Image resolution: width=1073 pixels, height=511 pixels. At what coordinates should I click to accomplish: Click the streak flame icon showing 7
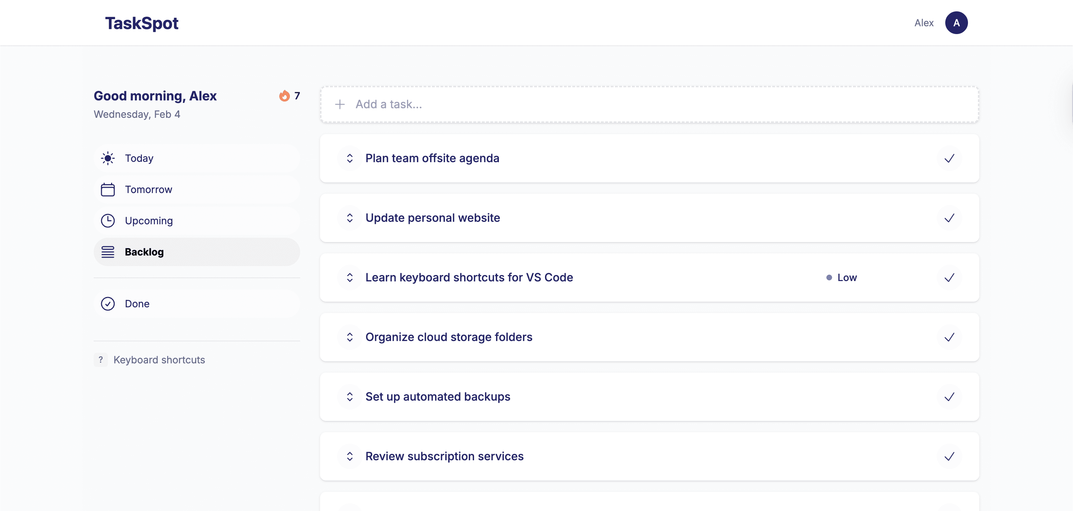pyautogui.click(x=285, y=96)
